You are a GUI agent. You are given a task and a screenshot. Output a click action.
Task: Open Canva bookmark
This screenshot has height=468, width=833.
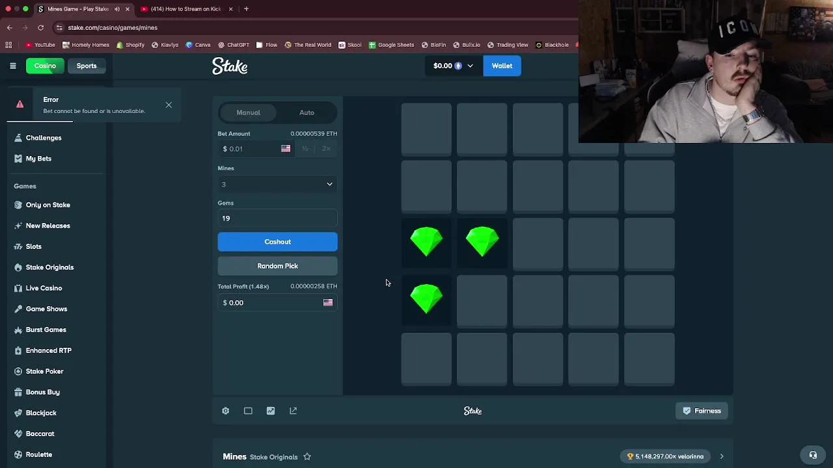click(x=198, y=45)
